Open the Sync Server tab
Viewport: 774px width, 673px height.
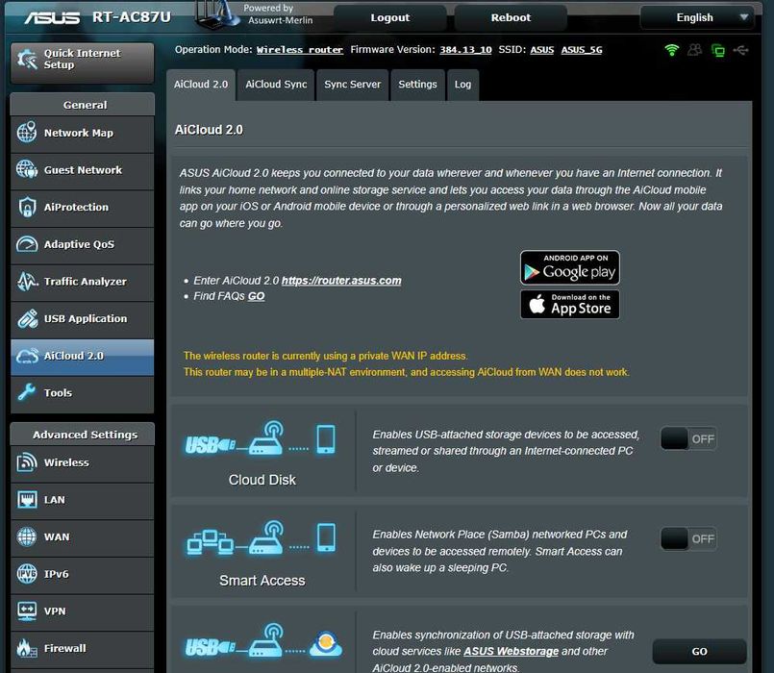click(x=353, y=85)
